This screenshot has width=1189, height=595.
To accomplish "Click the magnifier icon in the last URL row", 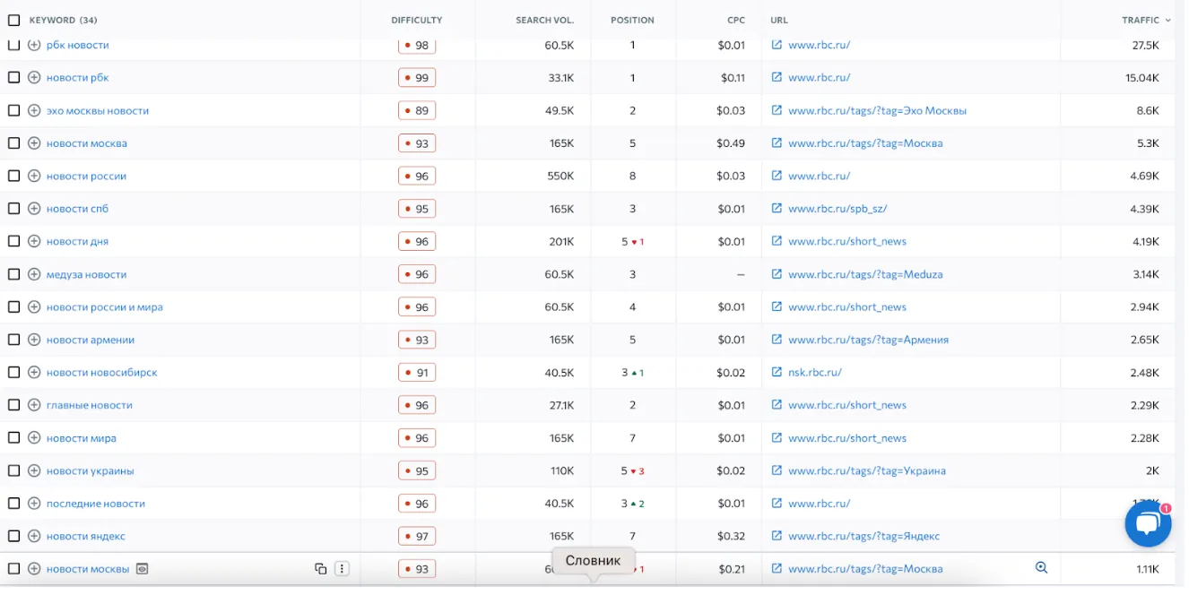I will 1041,568.
